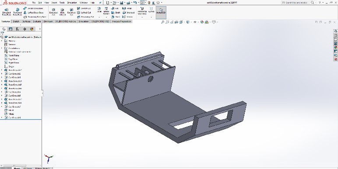338x169 pixels.
Task: Open SOLIDWORKS Resources home in task pane
Action: click(x=336, y=31)
